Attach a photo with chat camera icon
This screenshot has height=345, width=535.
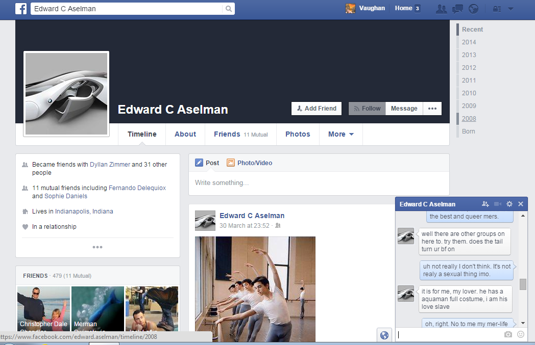(x=508, y=334)
